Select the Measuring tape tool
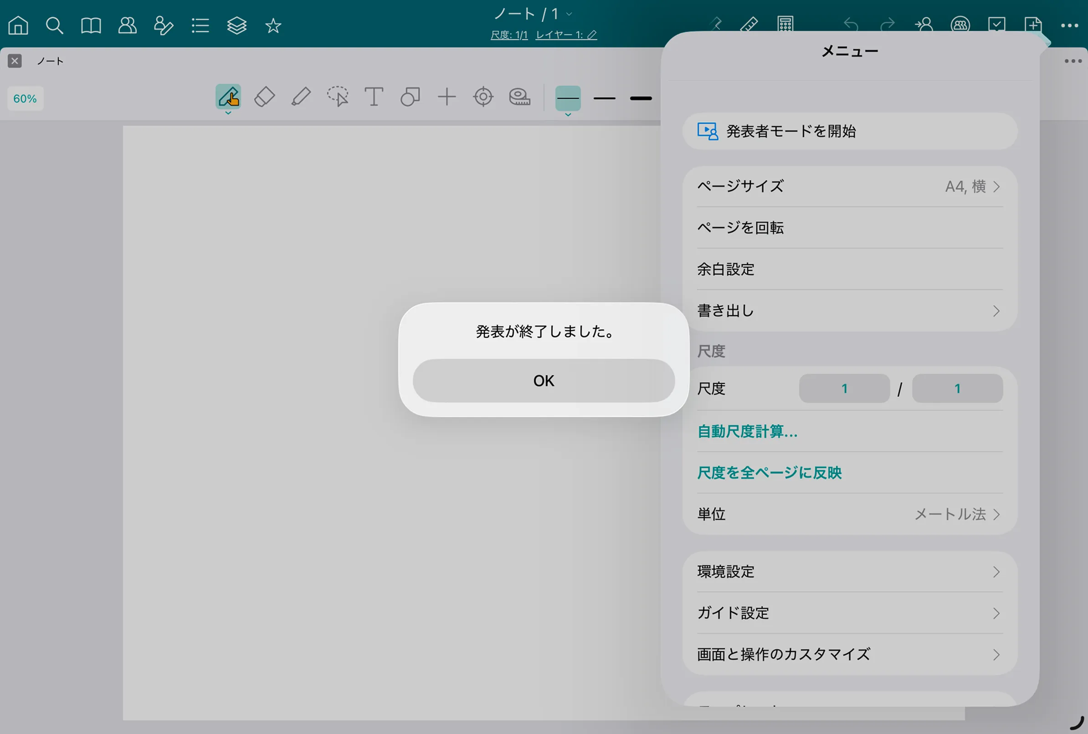 520,97
